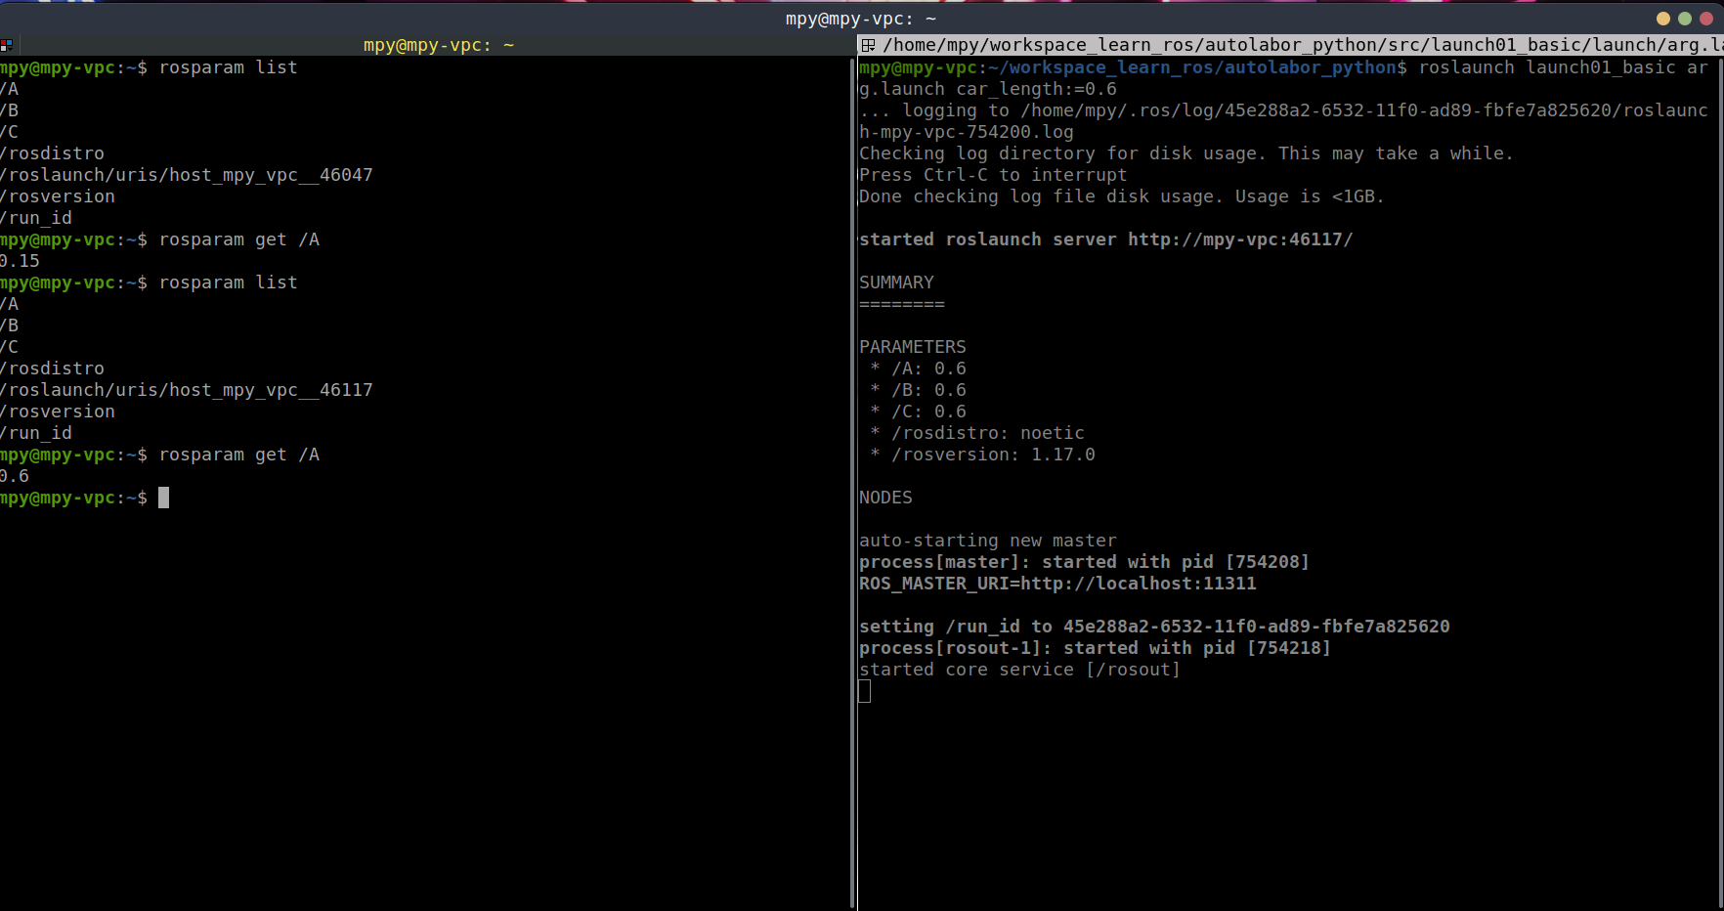Click the cursor at the left terminal's last prompt

[x=163, y=498]
